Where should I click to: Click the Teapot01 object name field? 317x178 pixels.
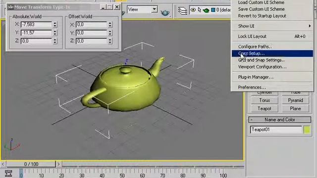(x=276, y=130)
